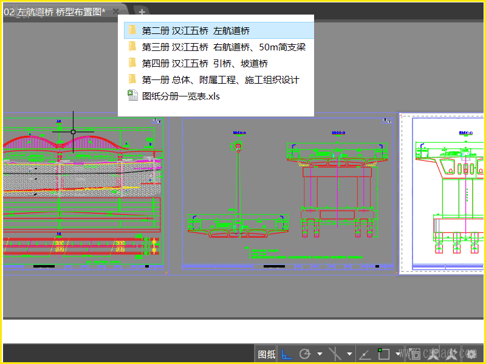The width and height of the screenshot is (486, 364).
Task: Switch to 02 左航道桥 桥型布置图 tab
Action: (55, 12)
